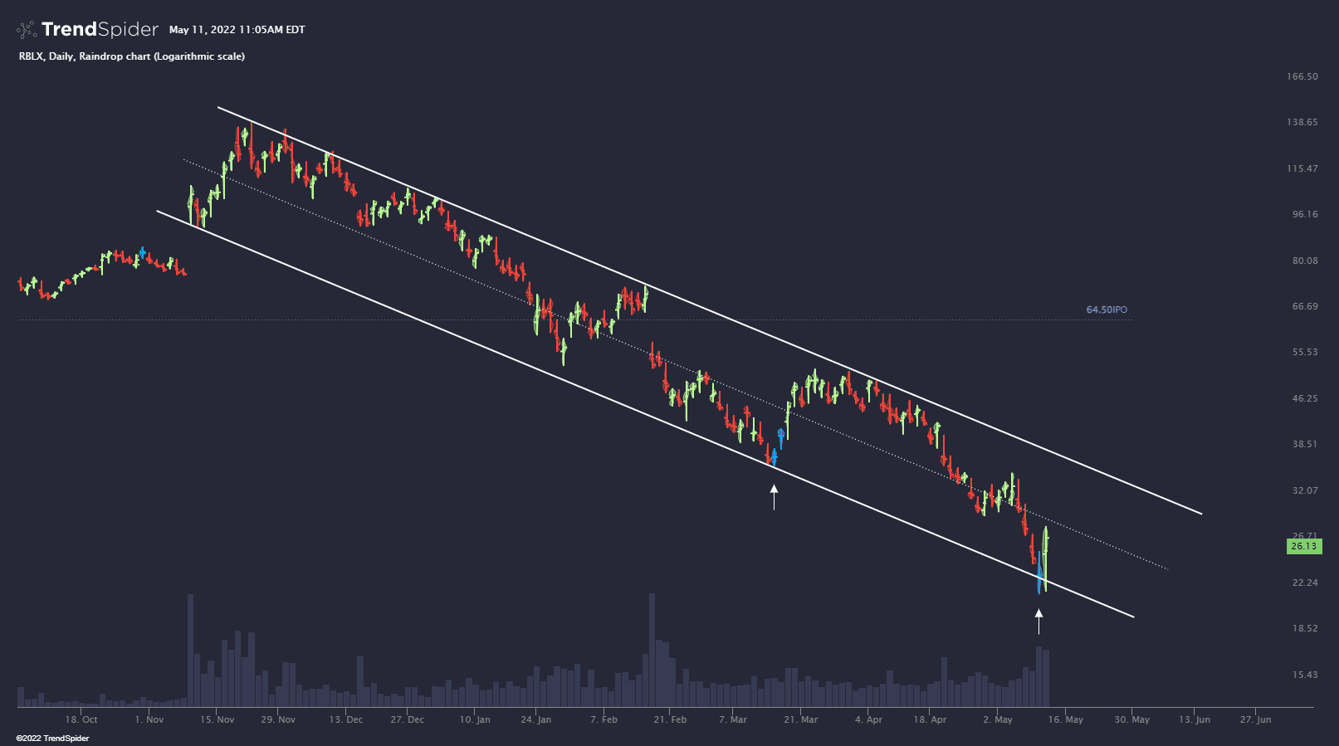Click the 4. Apr date axis label
Screen dimensions: 1339x746
point(869,719)
